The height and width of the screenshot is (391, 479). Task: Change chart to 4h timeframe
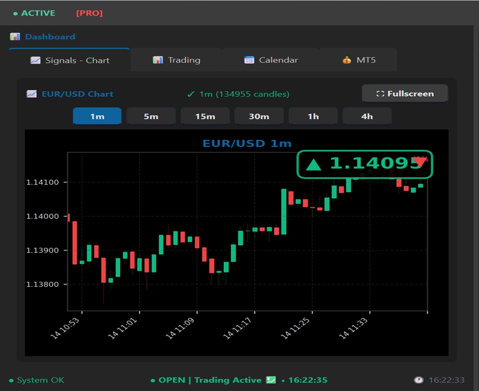pyautogui.click(x=367, y=116)
